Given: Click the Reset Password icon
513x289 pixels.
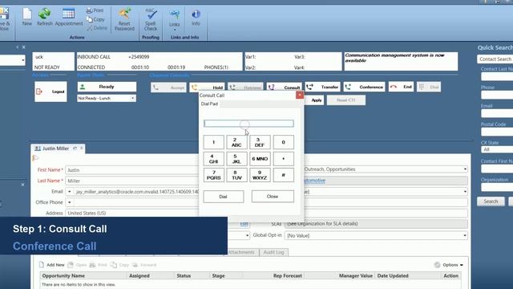Looking at the screenshot, I should tap(124, 19).
